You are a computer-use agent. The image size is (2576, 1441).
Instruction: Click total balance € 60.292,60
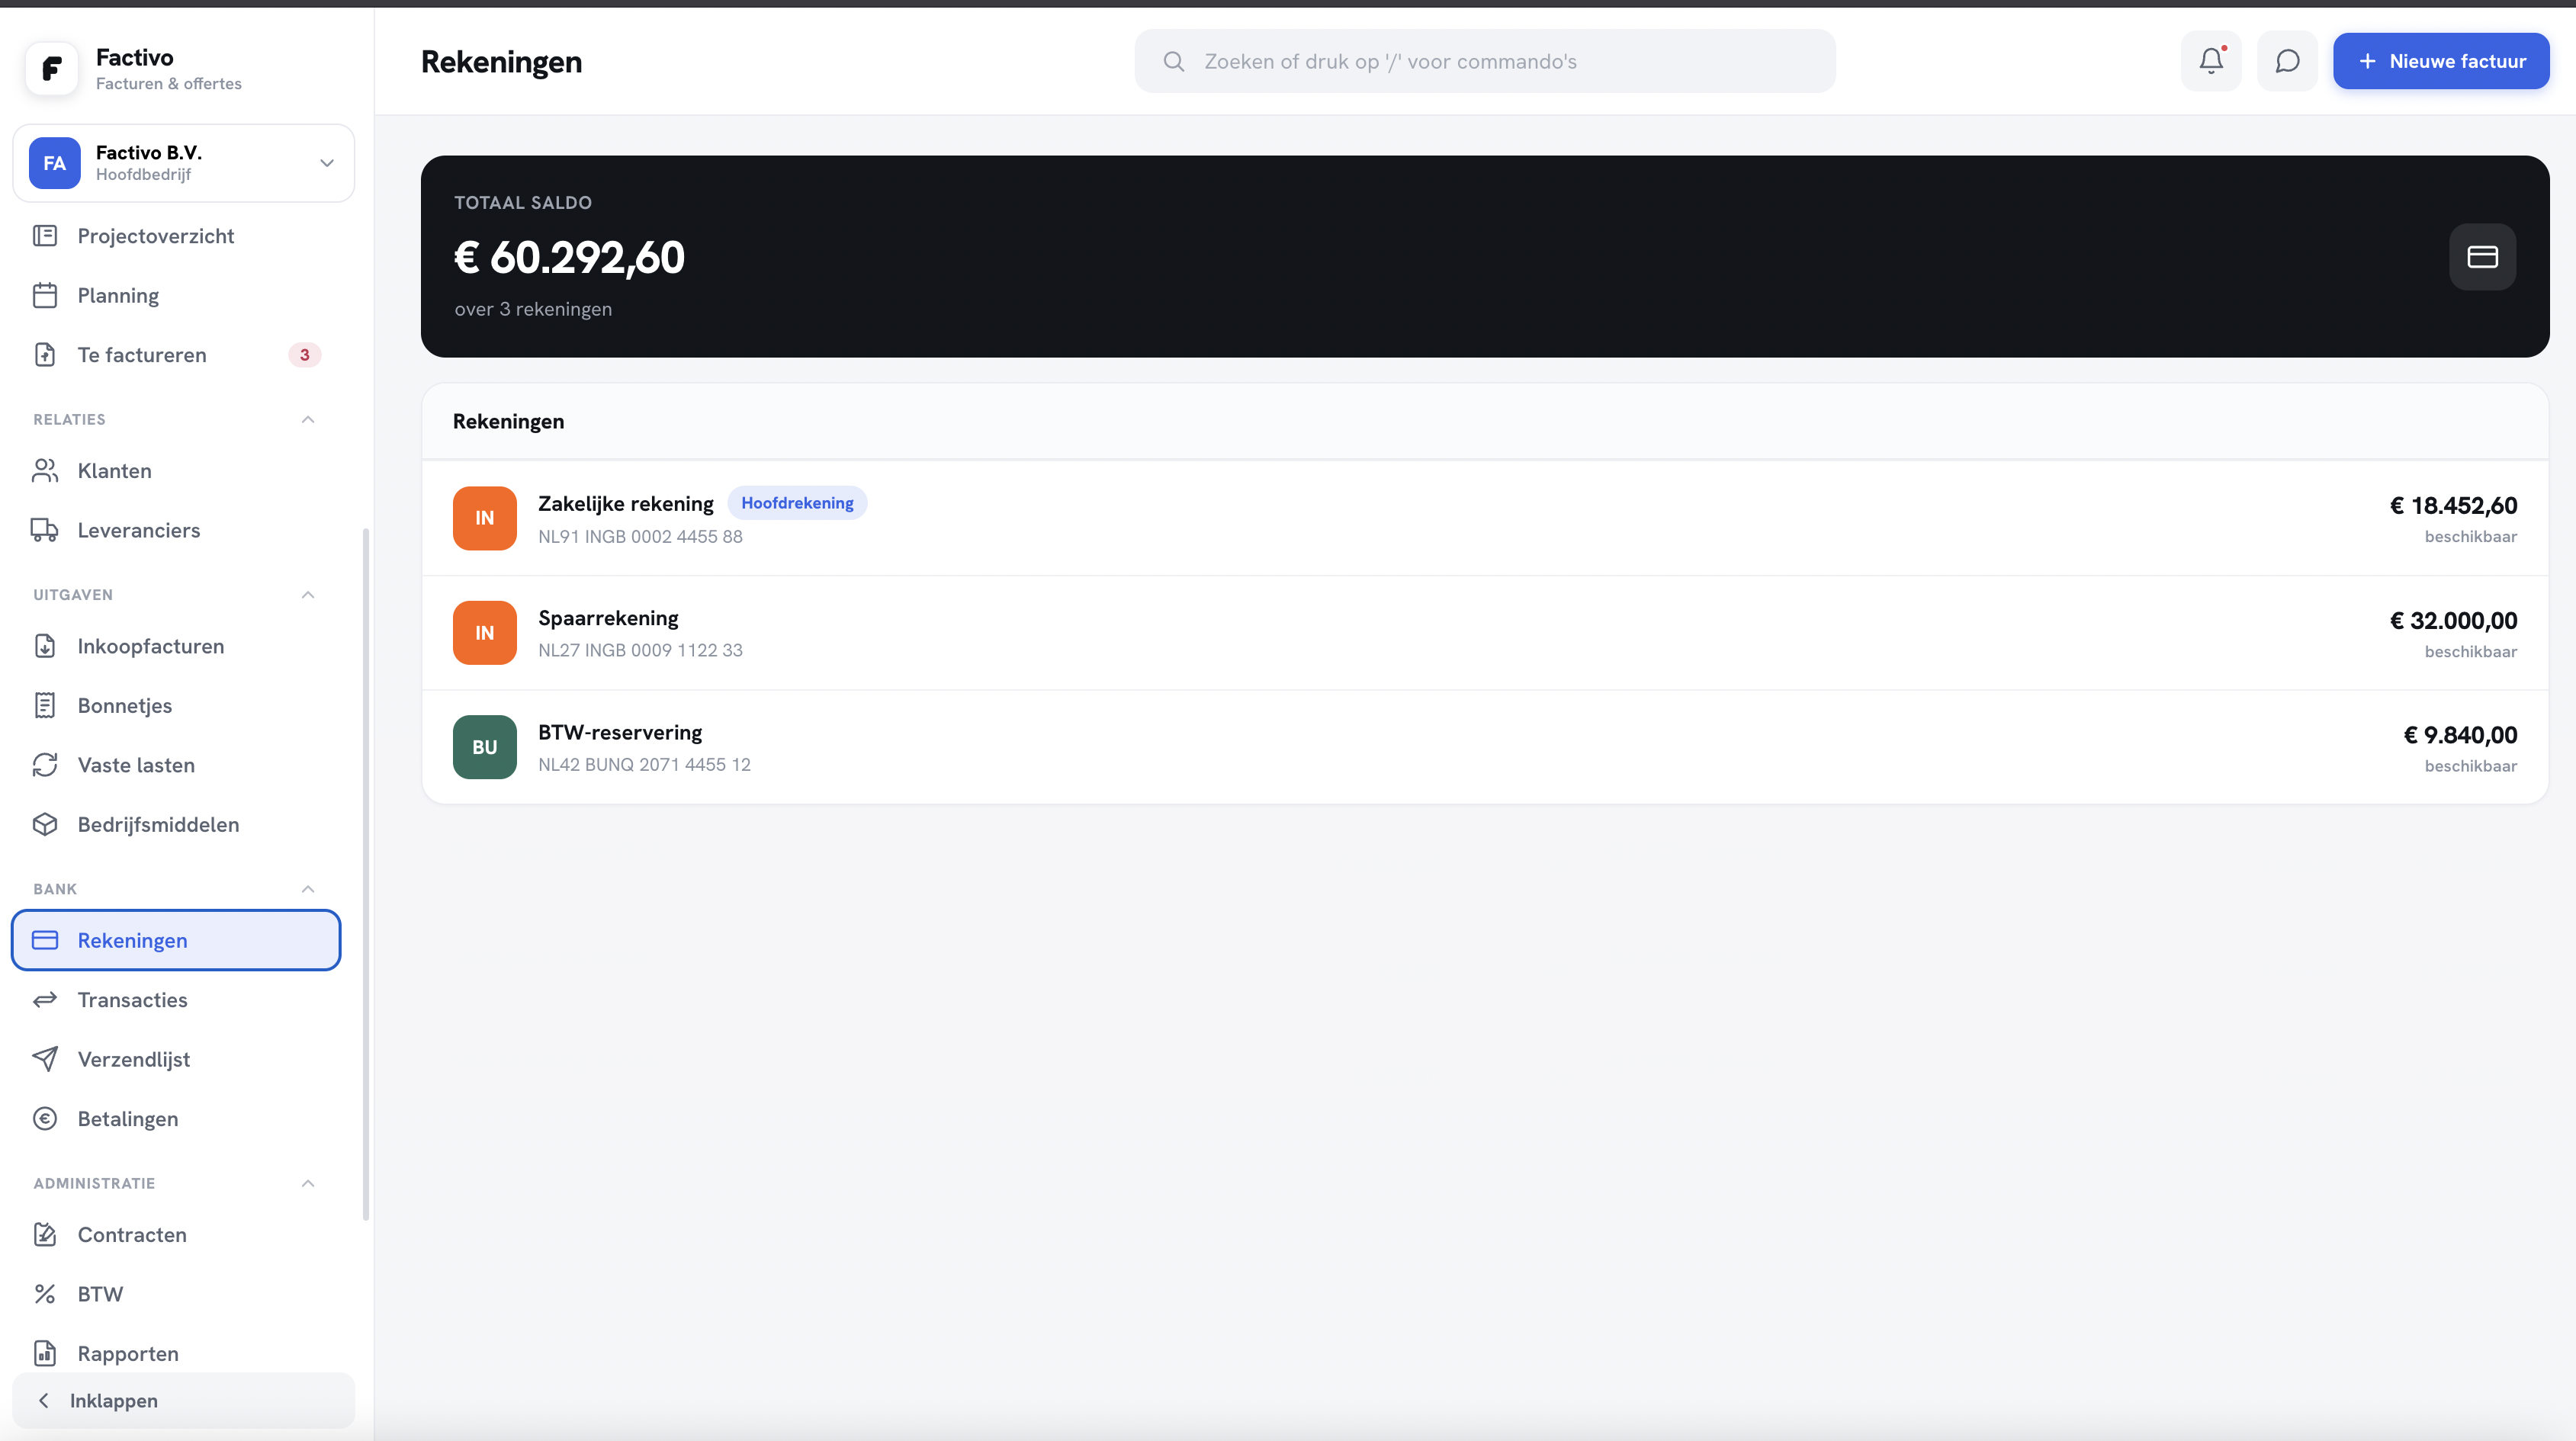tap(569, 258)
